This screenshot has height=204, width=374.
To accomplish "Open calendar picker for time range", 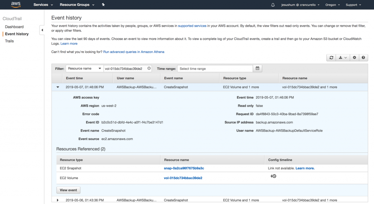I will pyautogui.click(x=257, y=68).
